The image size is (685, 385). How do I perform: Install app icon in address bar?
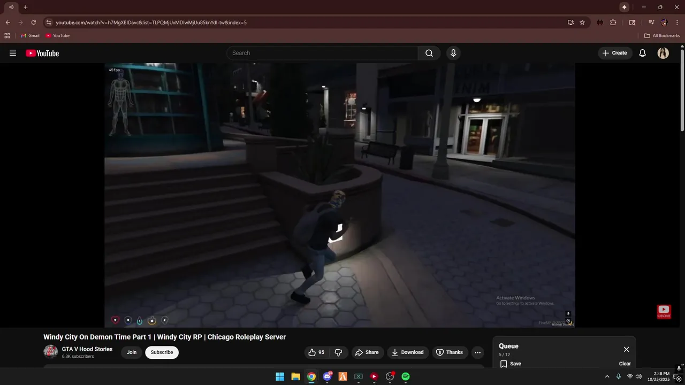point(570,22)
